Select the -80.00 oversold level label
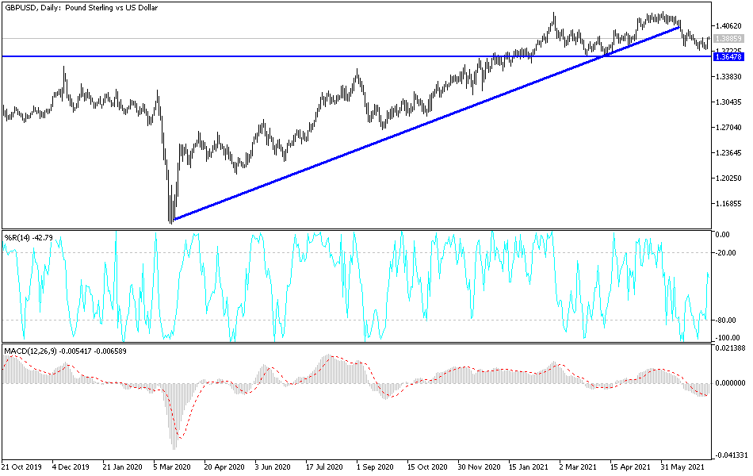 724,321
